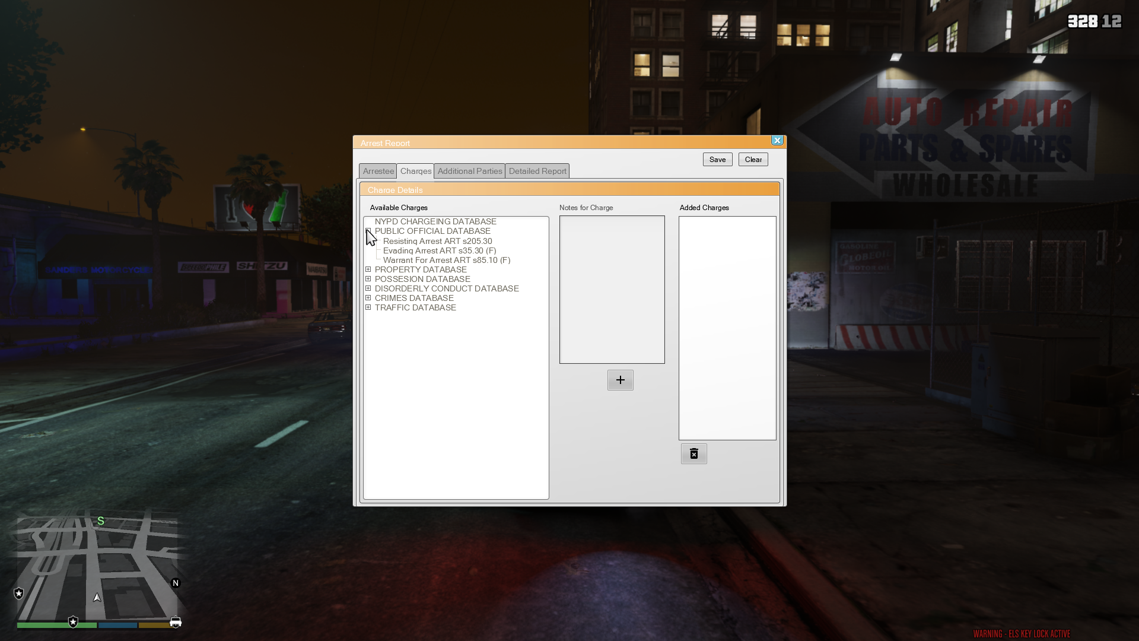Expand the TRAFFIC DATABASE node
The image size is (1139, 641).
(x=368, y=307)
